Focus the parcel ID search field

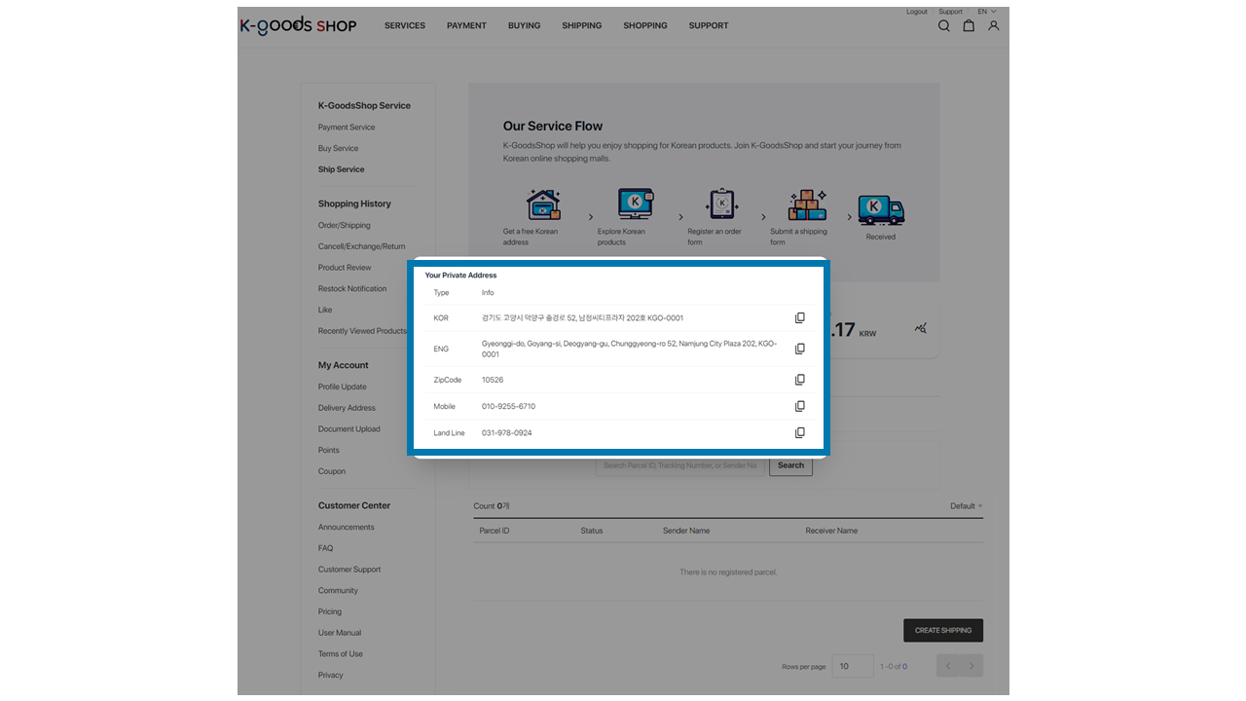pyautogui.click(x=680, y=465)
